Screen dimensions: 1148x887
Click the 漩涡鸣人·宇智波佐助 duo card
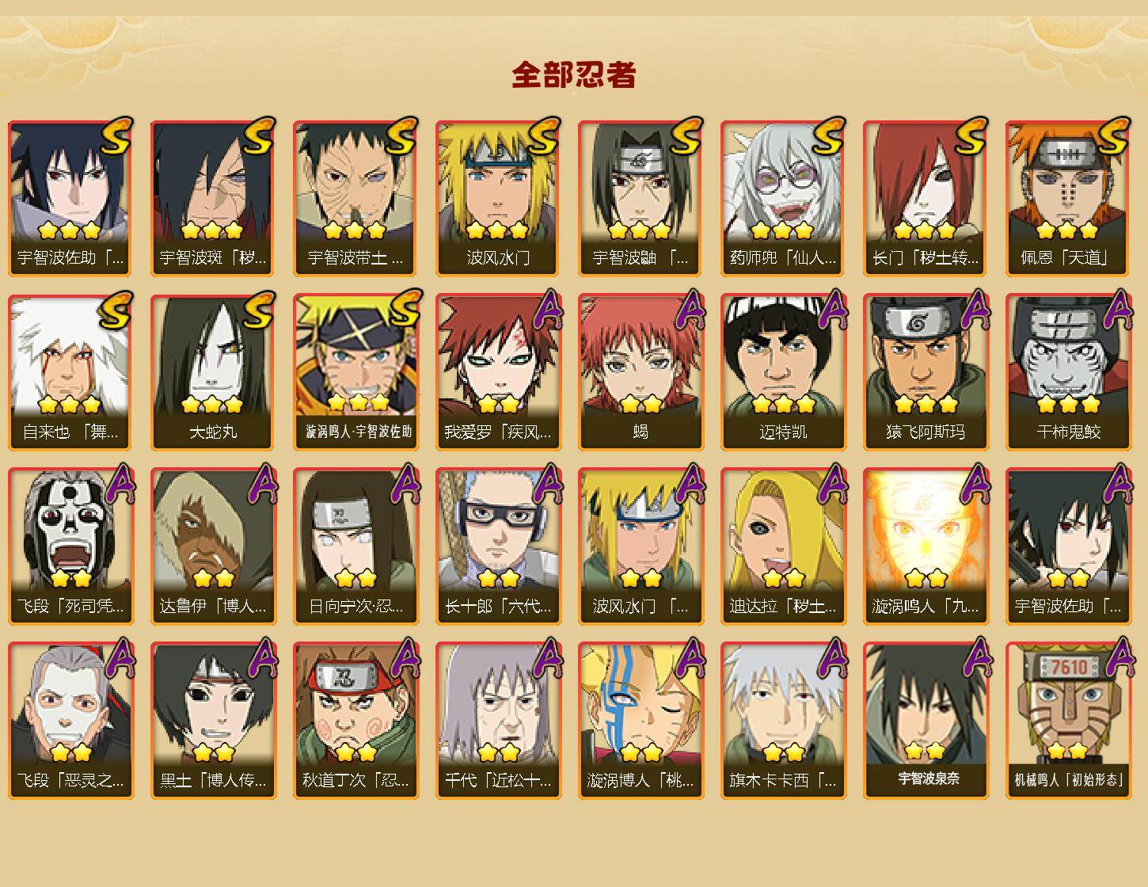coord(355,372)
